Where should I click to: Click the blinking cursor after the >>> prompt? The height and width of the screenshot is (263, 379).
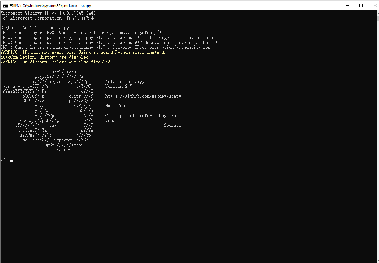(x=12, y=160)
